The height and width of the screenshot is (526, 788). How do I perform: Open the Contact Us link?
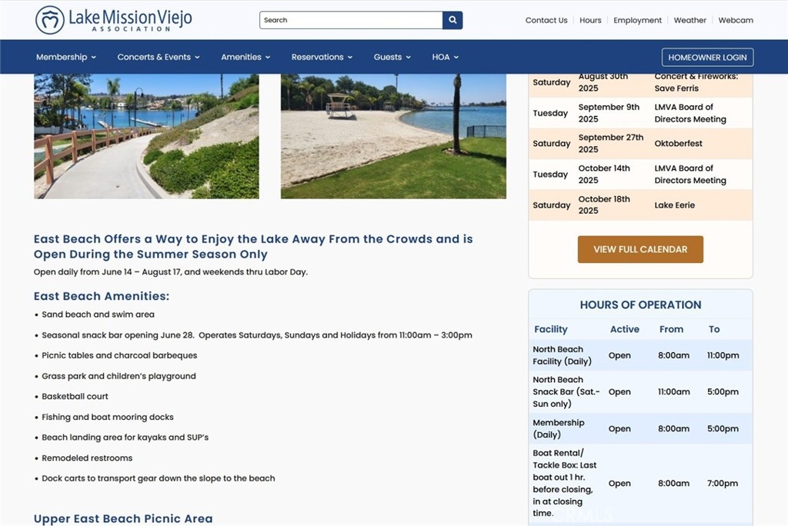546,21
